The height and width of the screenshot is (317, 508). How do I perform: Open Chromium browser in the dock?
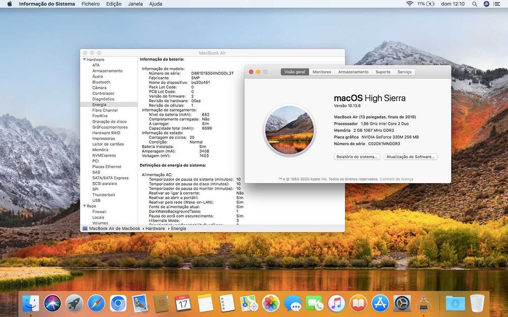click(118, 303)
